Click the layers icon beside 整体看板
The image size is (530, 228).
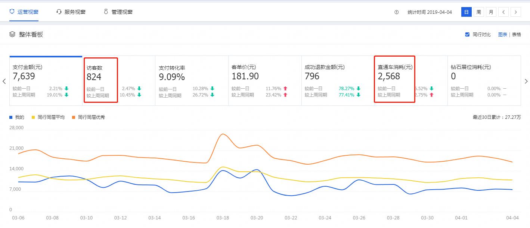[x=12, y=34]
